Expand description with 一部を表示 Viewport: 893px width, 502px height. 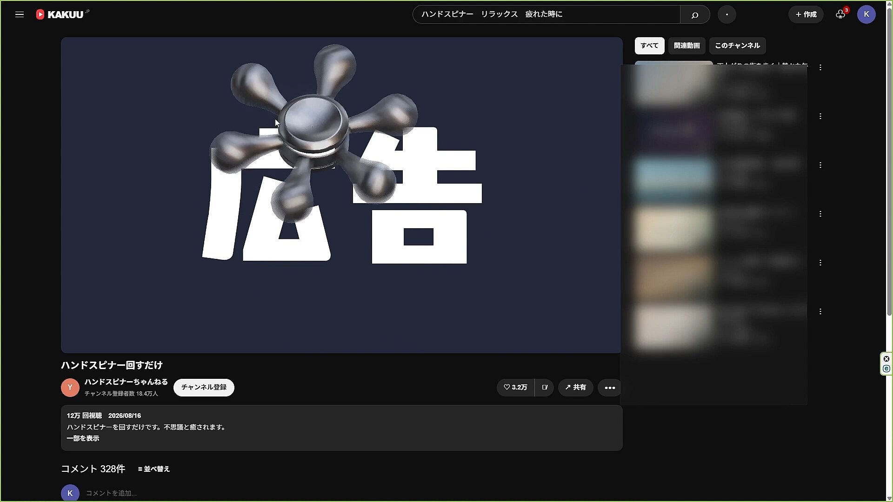pos(83,438)
